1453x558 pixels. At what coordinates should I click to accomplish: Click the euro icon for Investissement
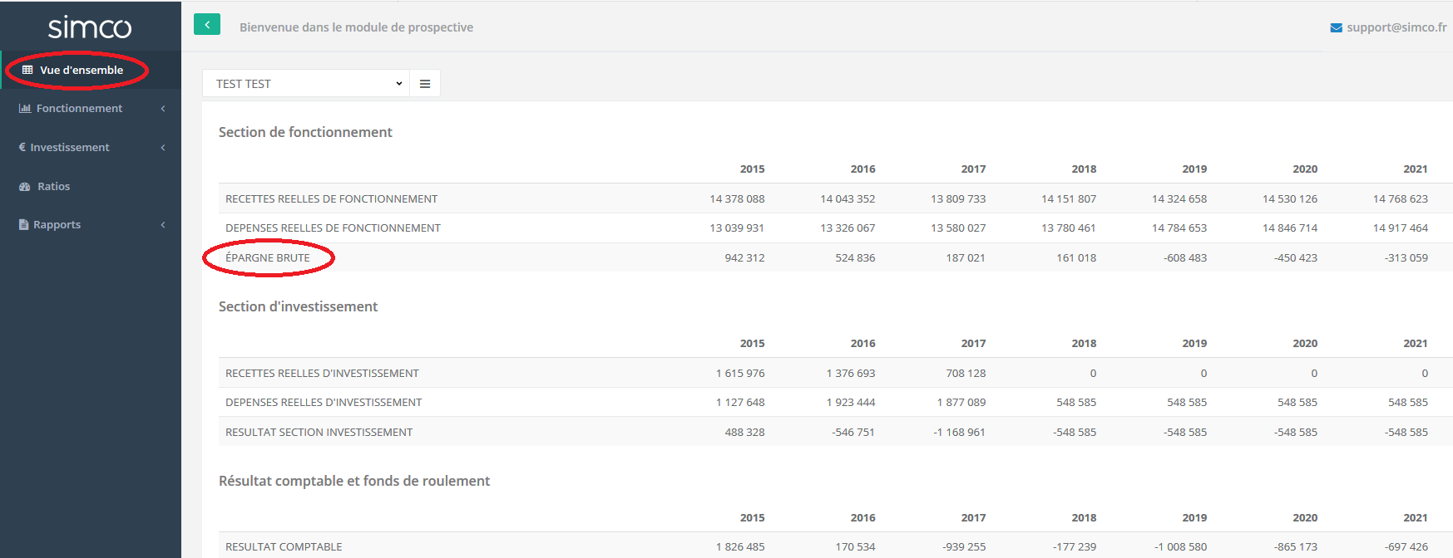click(22, 148)
